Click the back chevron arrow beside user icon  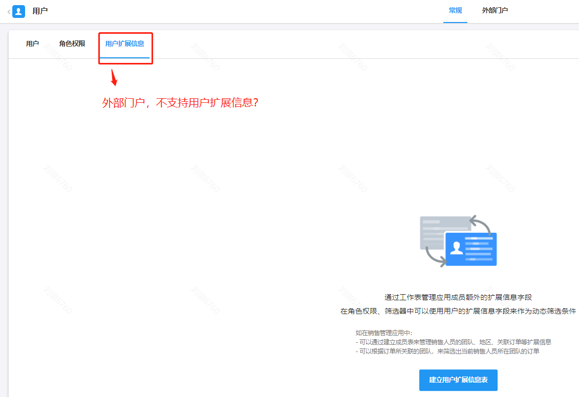click(x=8, y=11)
